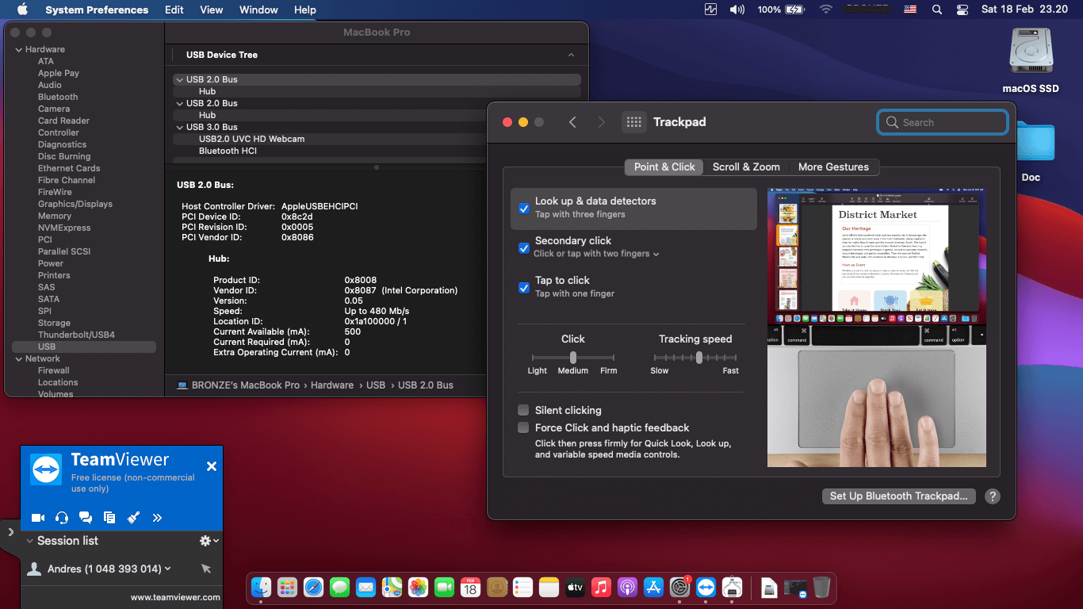The height and width of the screenshot is (609, 1083).
Task: Collapse the Hardware tree section in sidebar
Action: (x=19, y=49)
